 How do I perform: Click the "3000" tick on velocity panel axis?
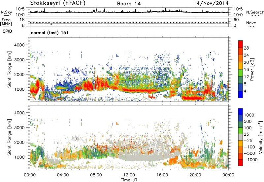coord(19,127)
